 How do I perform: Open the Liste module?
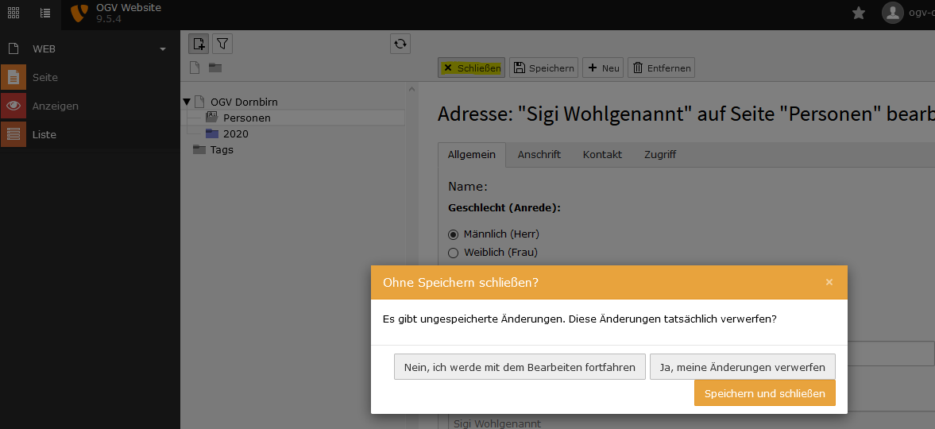44,135
